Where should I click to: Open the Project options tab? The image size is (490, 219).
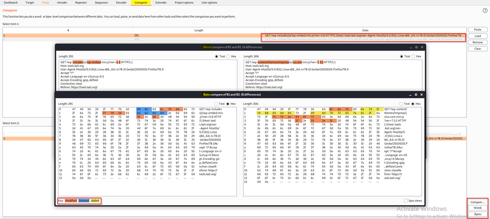pyautogui.click(x=184, y=2)
